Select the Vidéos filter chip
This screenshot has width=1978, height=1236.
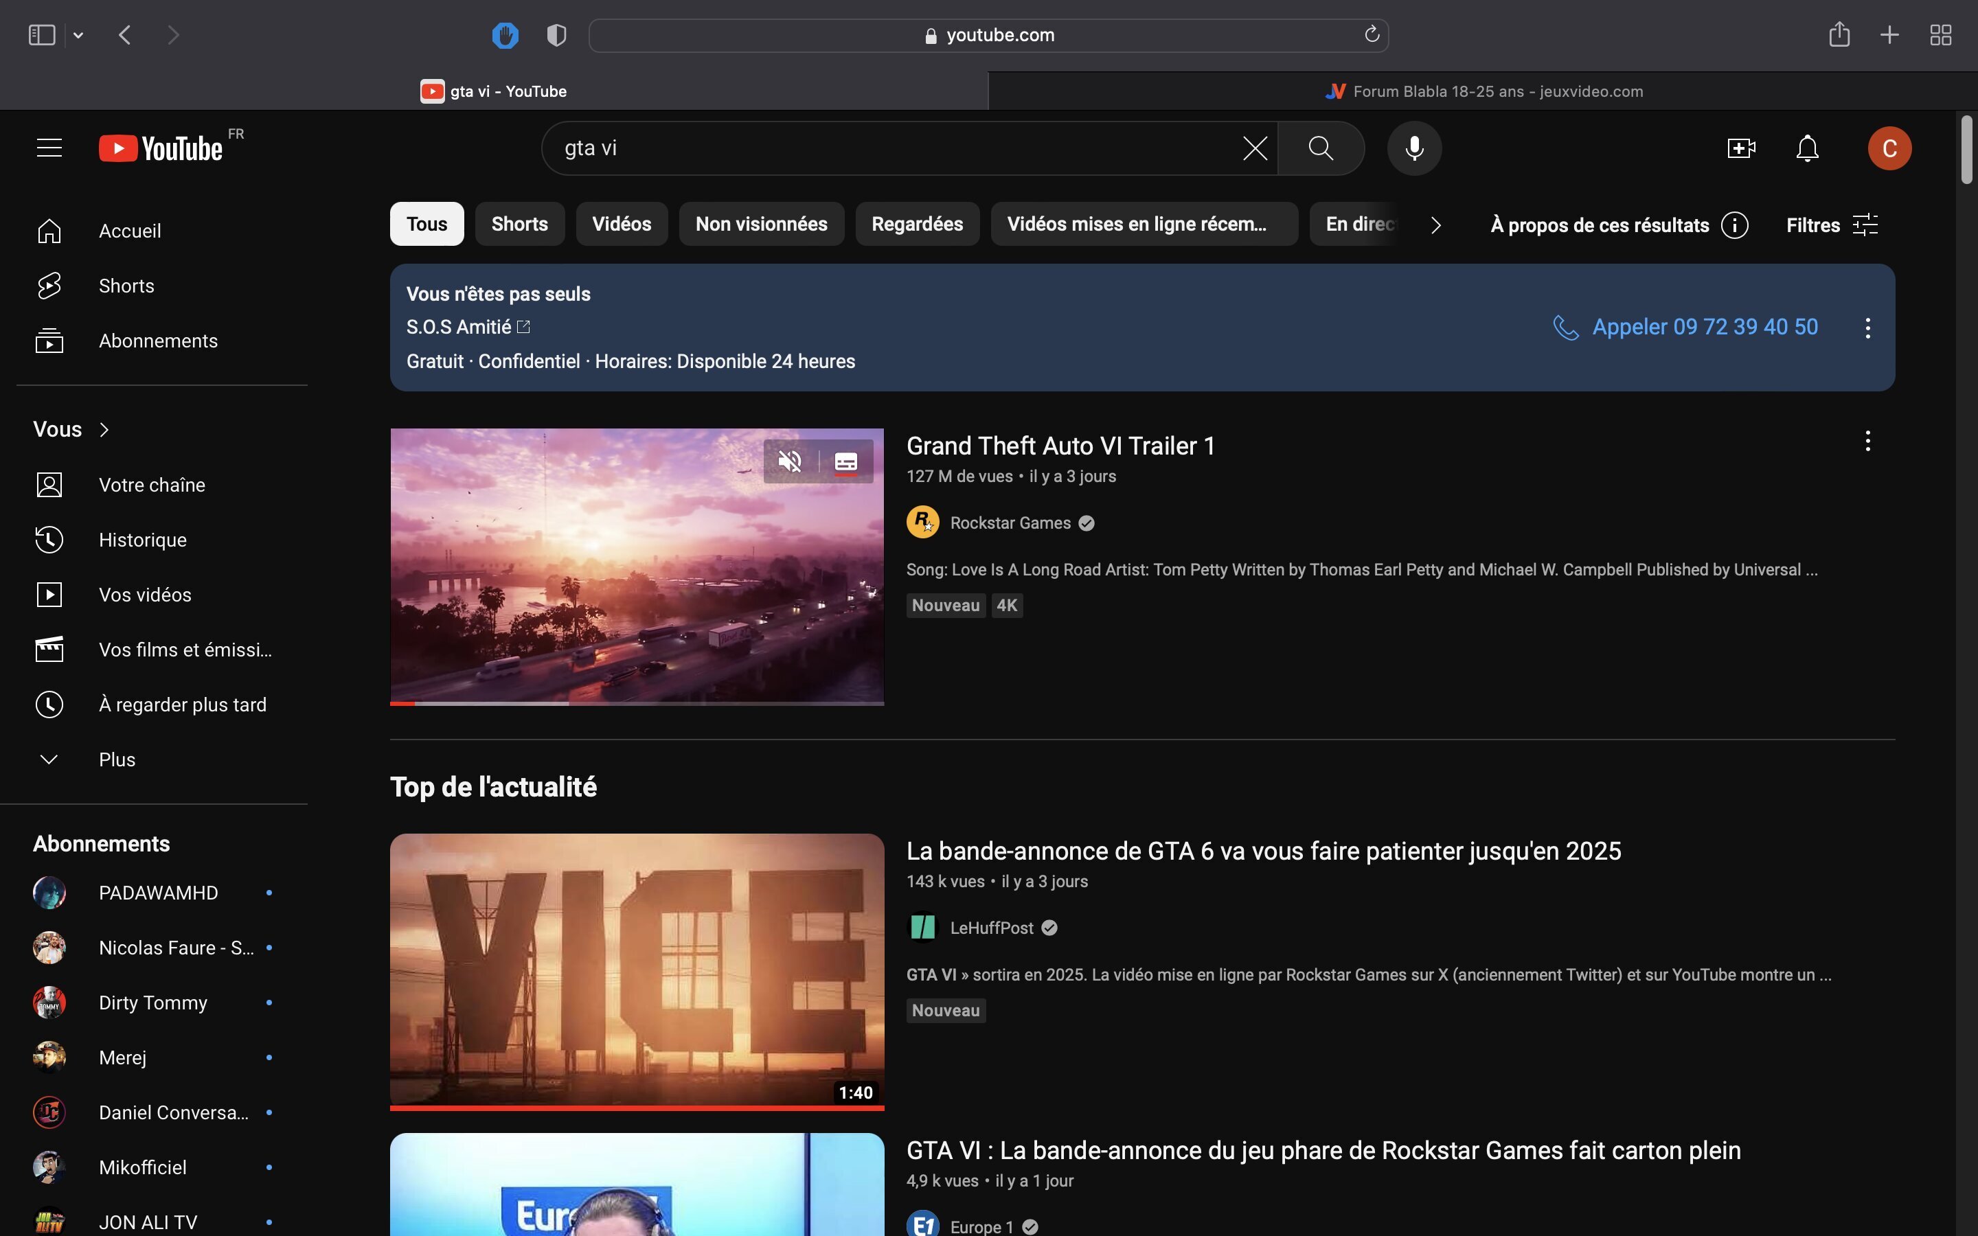click(621, 224)
